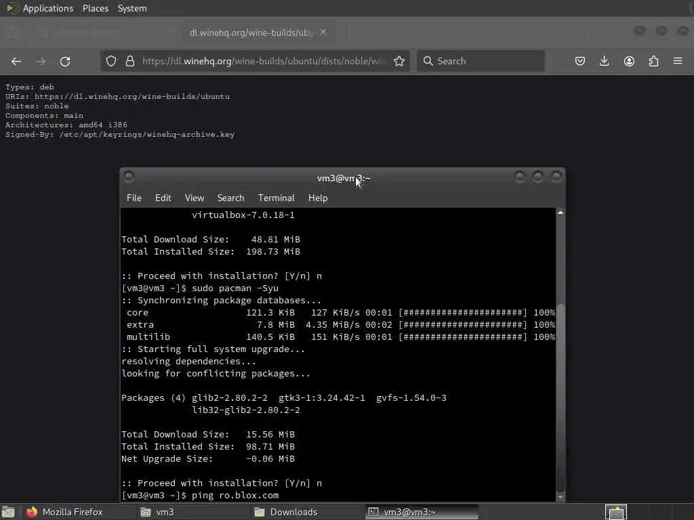Click 'URIs' line in Firefox page
Image resolution: width=694 pixels, height=520 pixels.
point(117,96)
